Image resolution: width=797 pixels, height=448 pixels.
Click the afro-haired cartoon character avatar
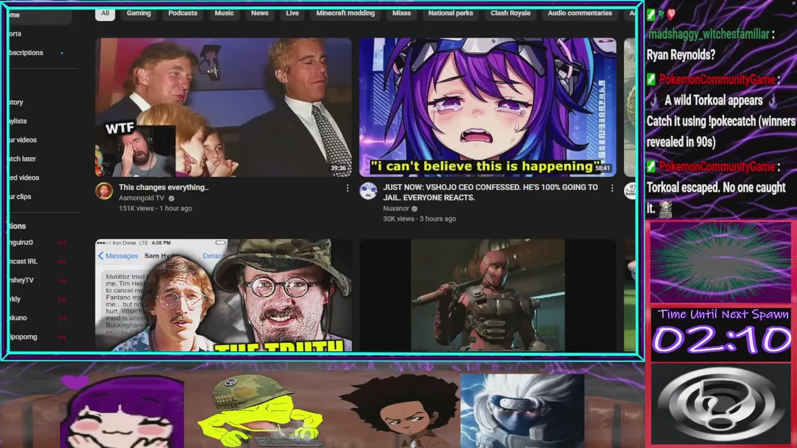[400, 411]
